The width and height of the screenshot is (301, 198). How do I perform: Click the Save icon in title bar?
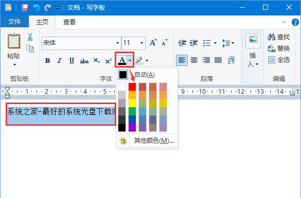[x=25, y=8]
